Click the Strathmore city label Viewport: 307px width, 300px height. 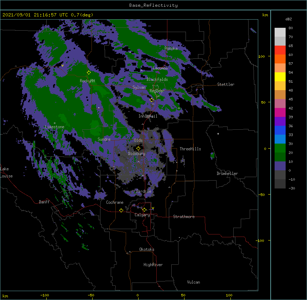coord(184,217)
